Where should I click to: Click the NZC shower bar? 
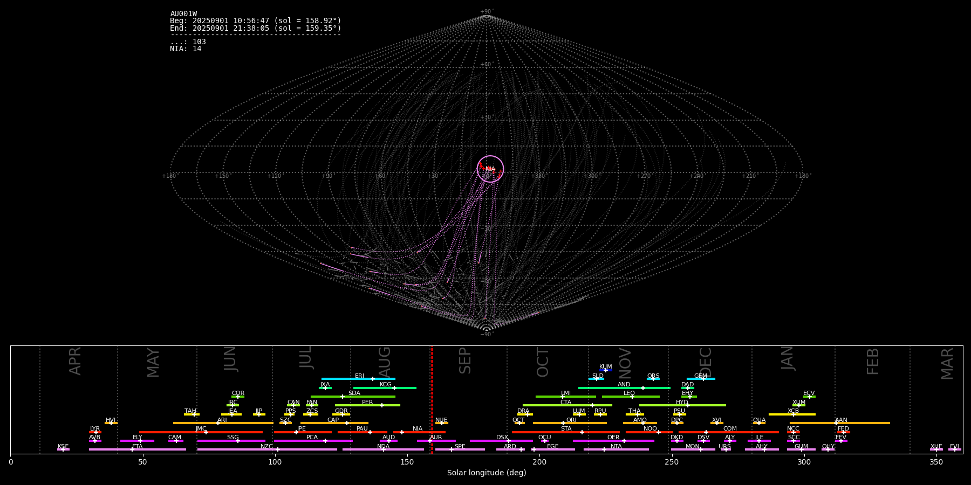(x=267, y=449)
